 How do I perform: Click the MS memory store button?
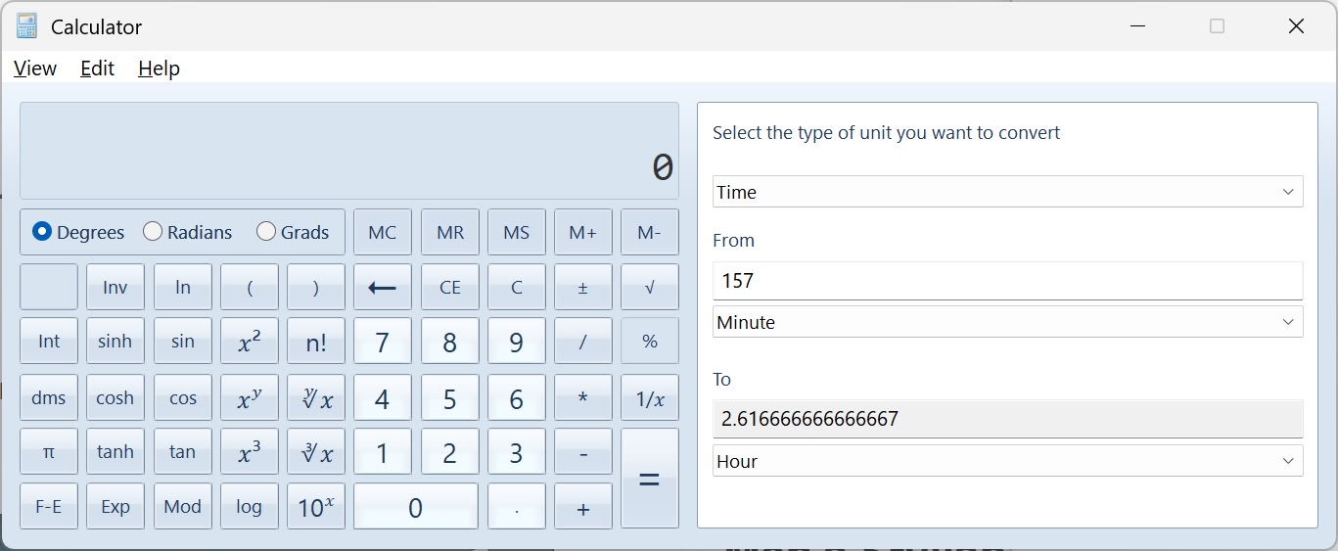pos(516,233)
